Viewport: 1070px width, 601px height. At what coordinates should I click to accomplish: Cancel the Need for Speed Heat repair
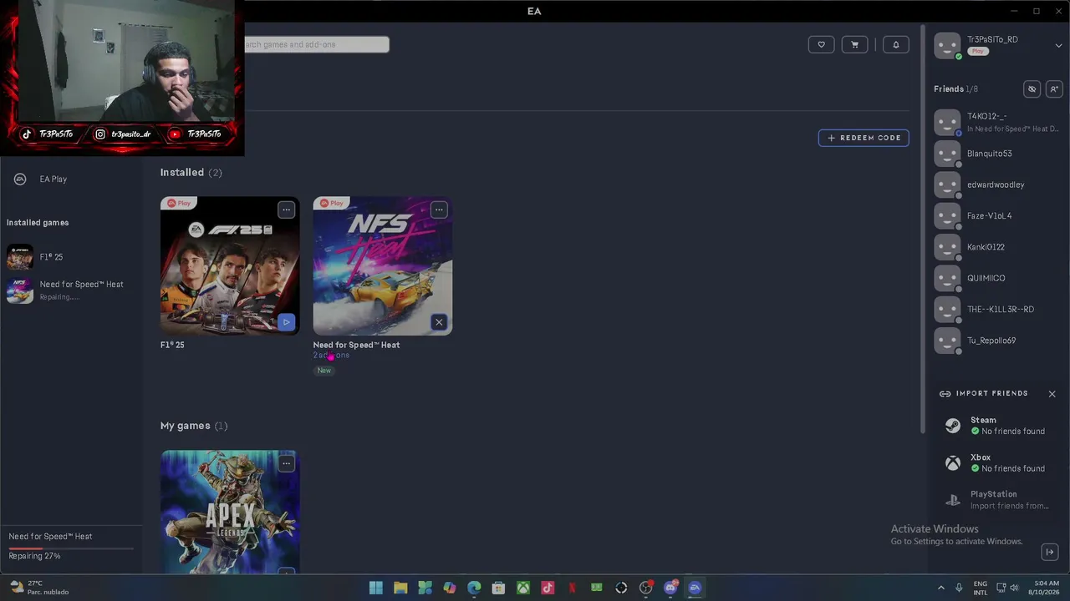coord(439,322)
